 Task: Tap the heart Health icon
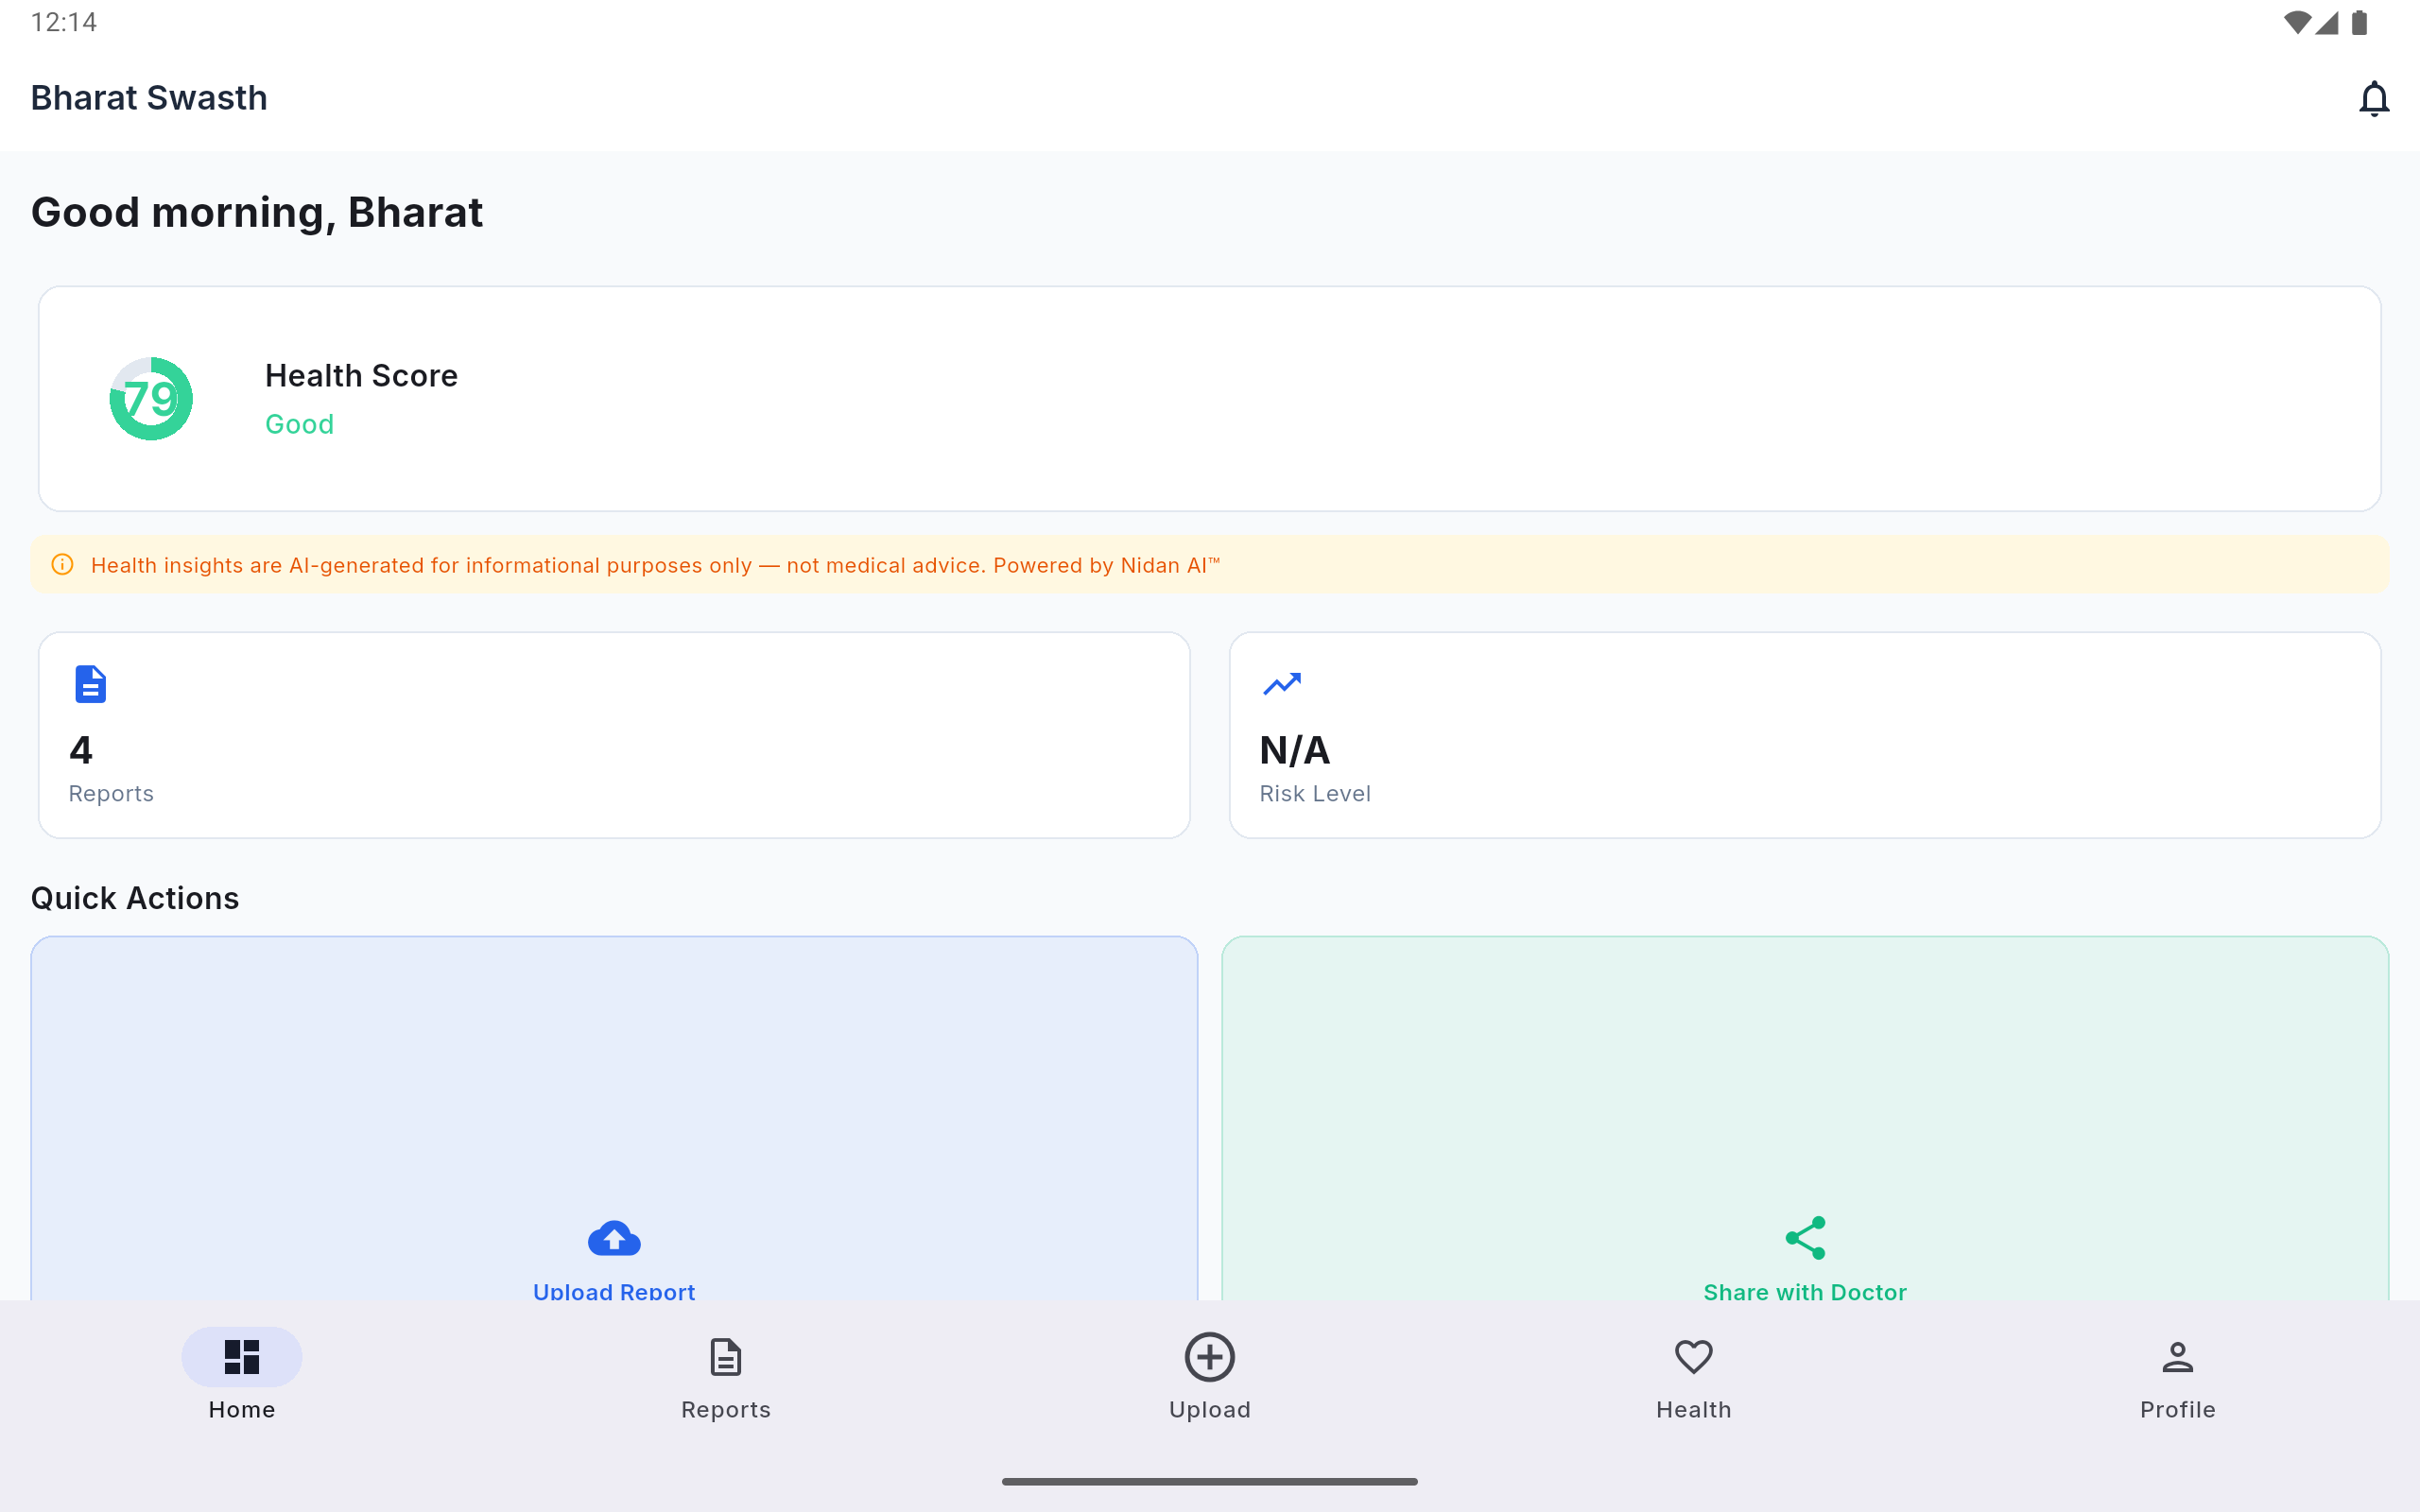pos(1693,1357)
